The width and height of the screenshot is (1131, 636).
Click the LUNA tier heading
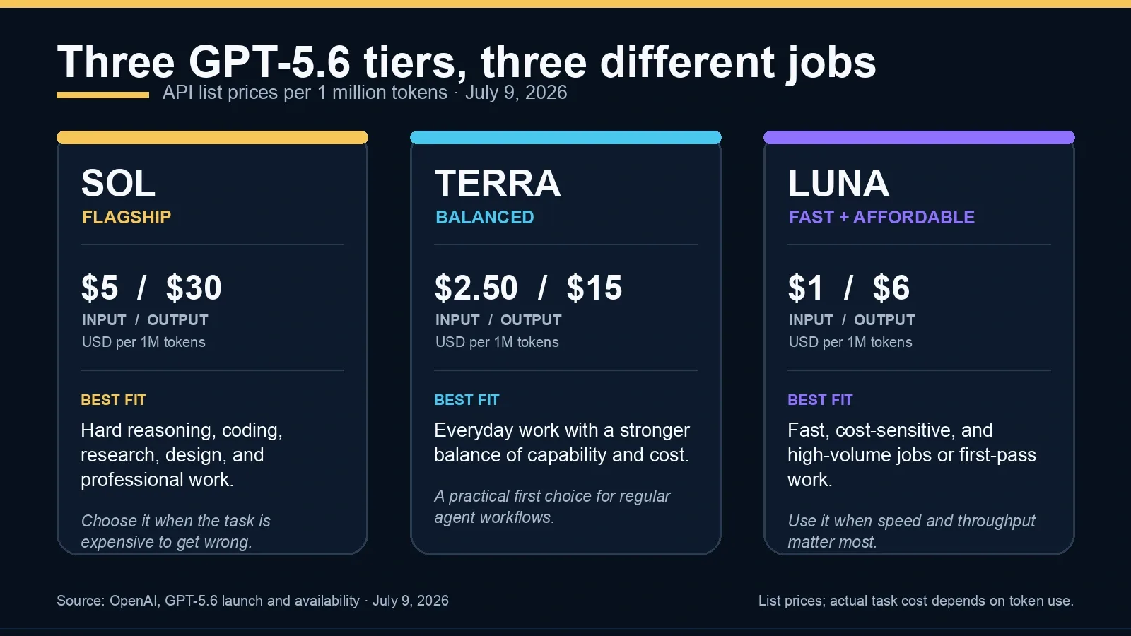click(838, 184)
